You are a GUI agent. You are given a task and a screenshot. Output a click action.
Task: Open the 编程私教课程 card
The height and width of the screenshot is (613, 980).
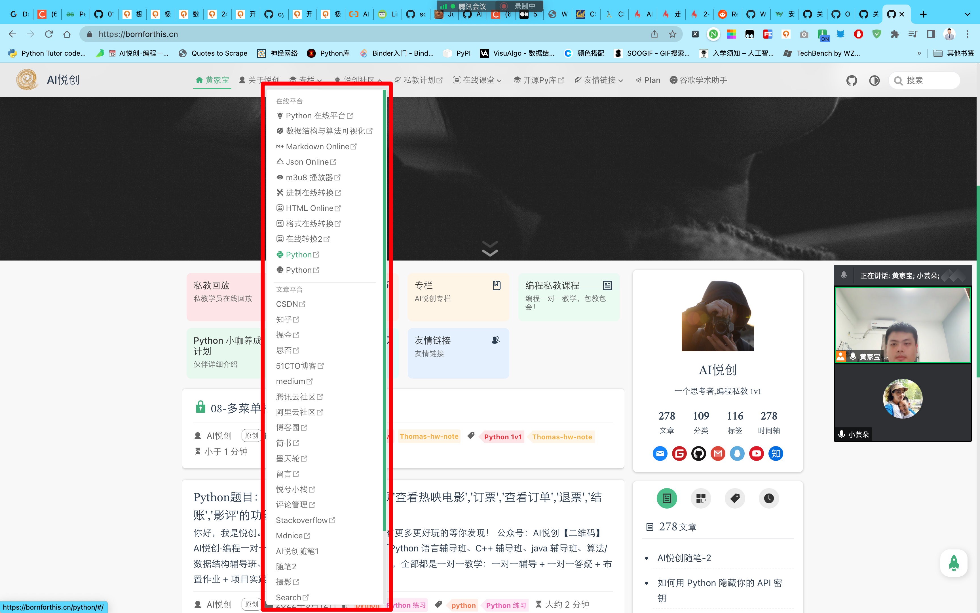(569, 297)
